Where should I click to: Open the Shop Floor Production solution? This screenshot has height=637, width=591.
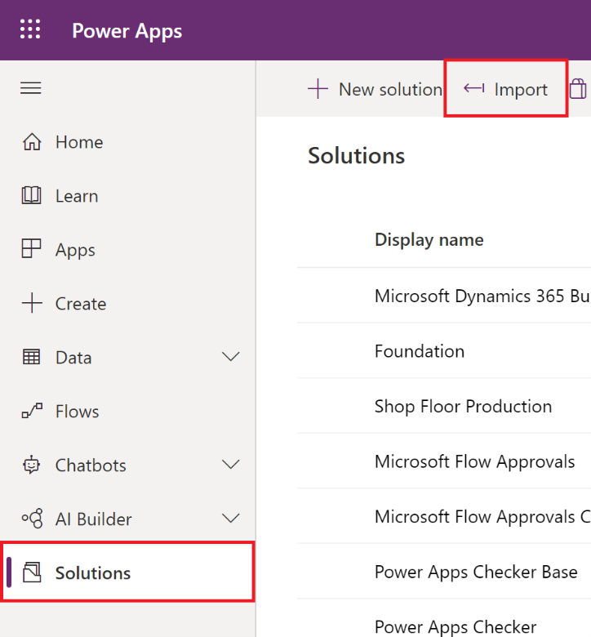tap(463, 407)
